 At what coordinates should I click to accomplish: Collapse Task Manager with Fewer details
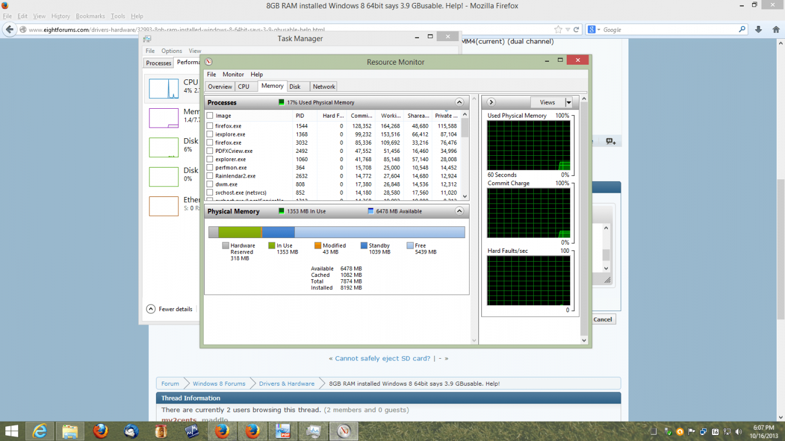pos(169,309)
